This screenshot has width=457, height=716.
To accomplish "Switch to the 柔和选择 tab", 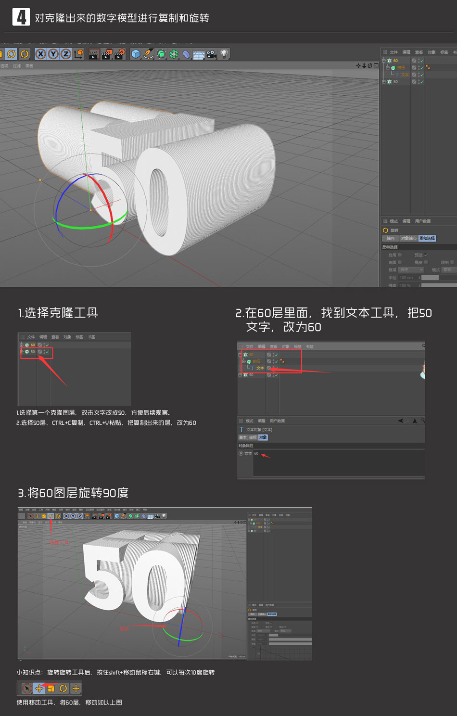I will 427,238.
